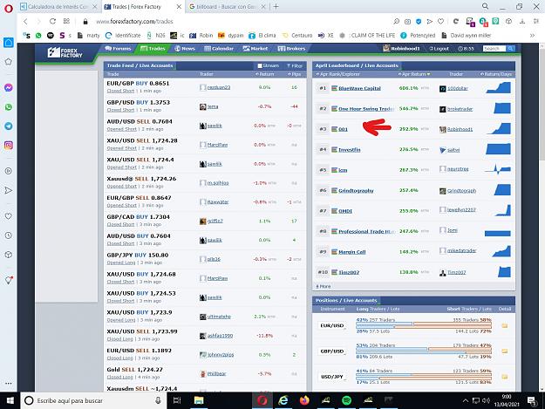The height and width of the screenshot is (409, 545).
Task: Open the Opera menu logo
Action: point(9,9)
